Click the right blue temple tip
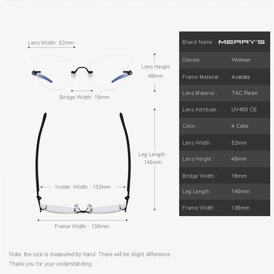Viewport: 274px width, 274px height. tap(119, 78)
